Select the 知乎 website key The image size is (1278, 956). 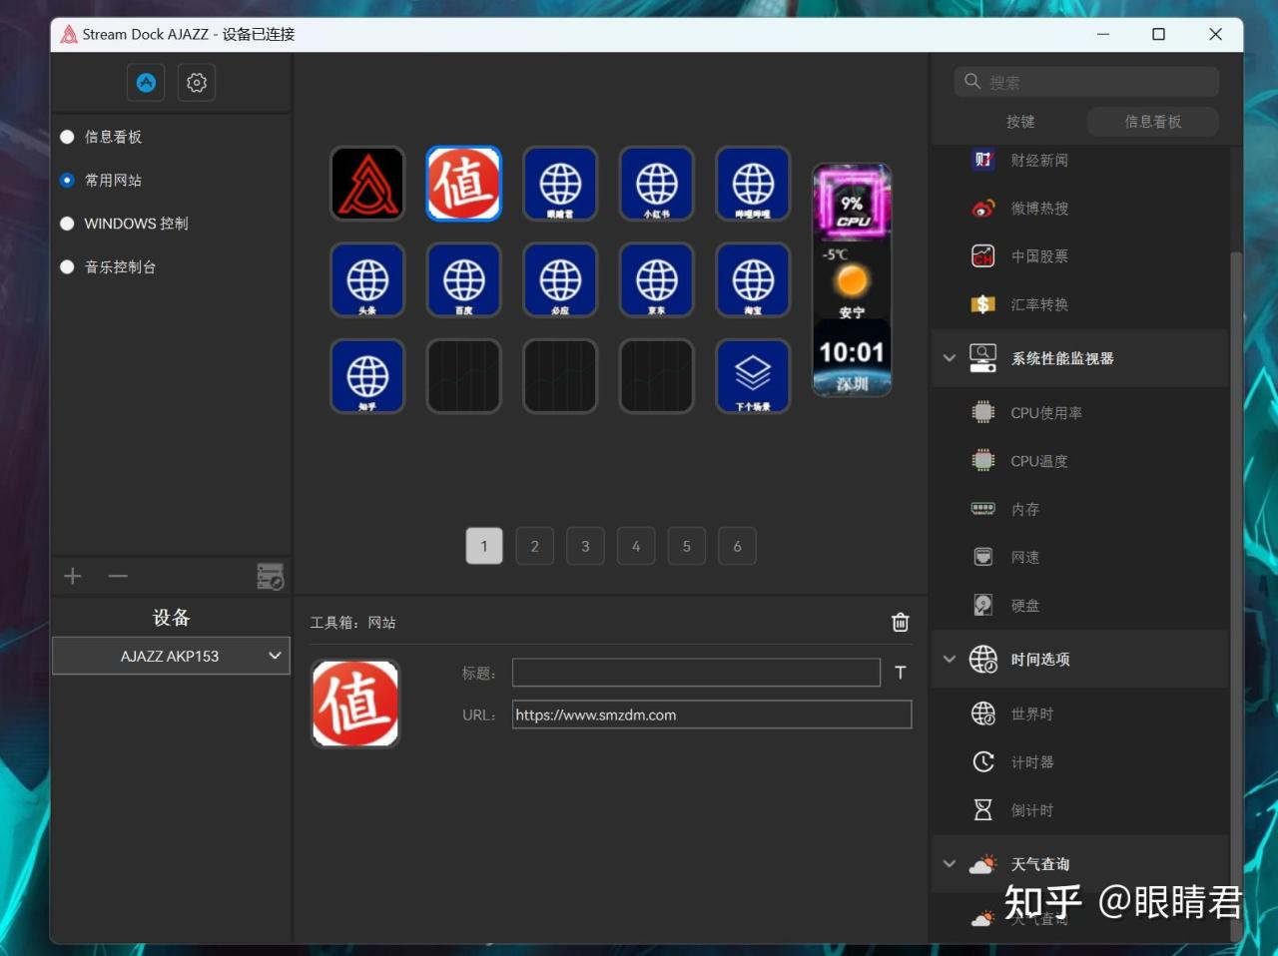(x=367, y=376)
